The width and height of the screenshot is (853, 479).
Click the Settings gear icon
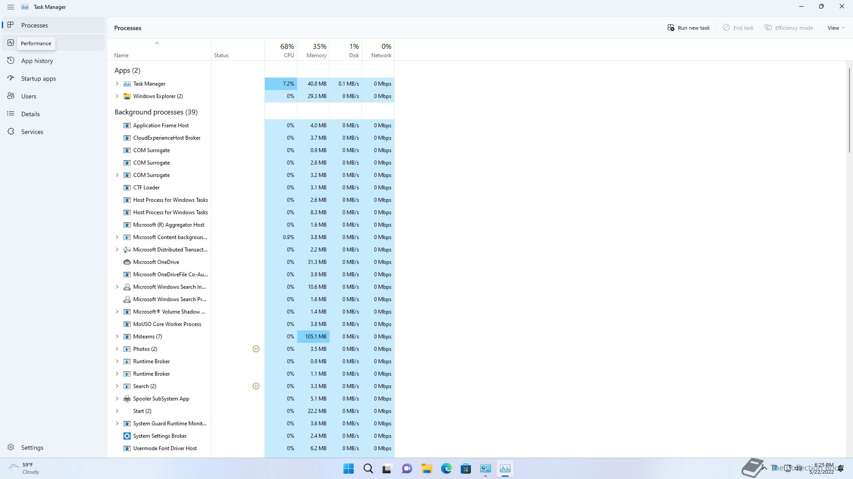(11, 447)
